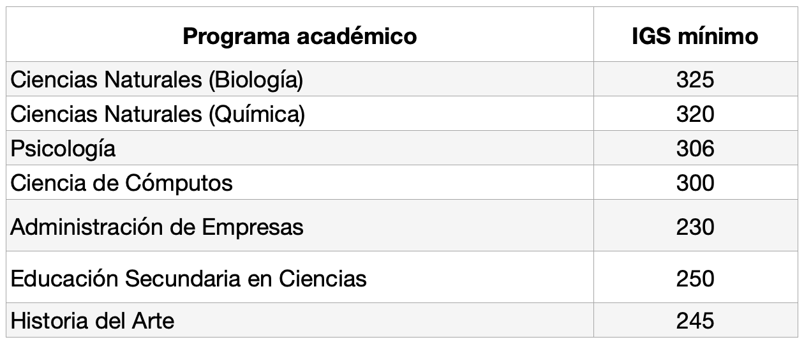Screen dimensions: 804x342
Task: Click the Administración de Empresas cell
Action: [x=157, y=227]
